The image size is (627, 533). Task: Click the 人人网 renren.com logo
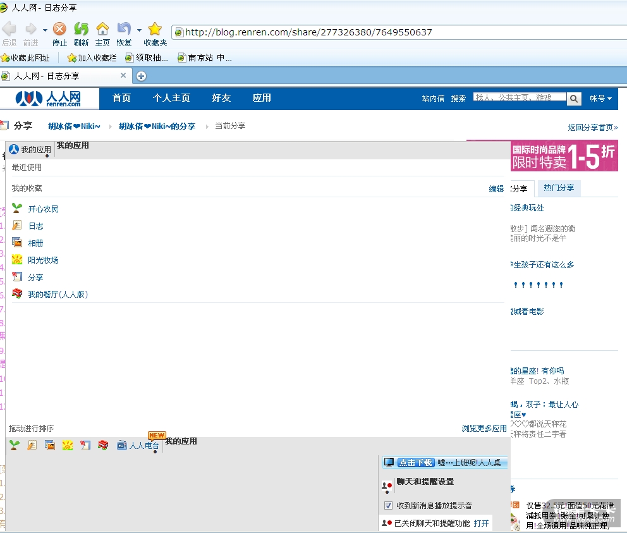[x=49, y=99]
